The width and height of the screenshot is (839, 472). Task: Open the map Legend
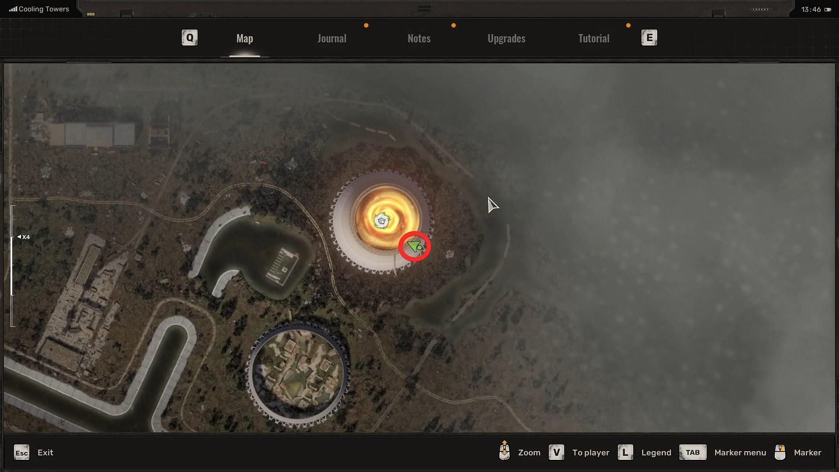656,452
